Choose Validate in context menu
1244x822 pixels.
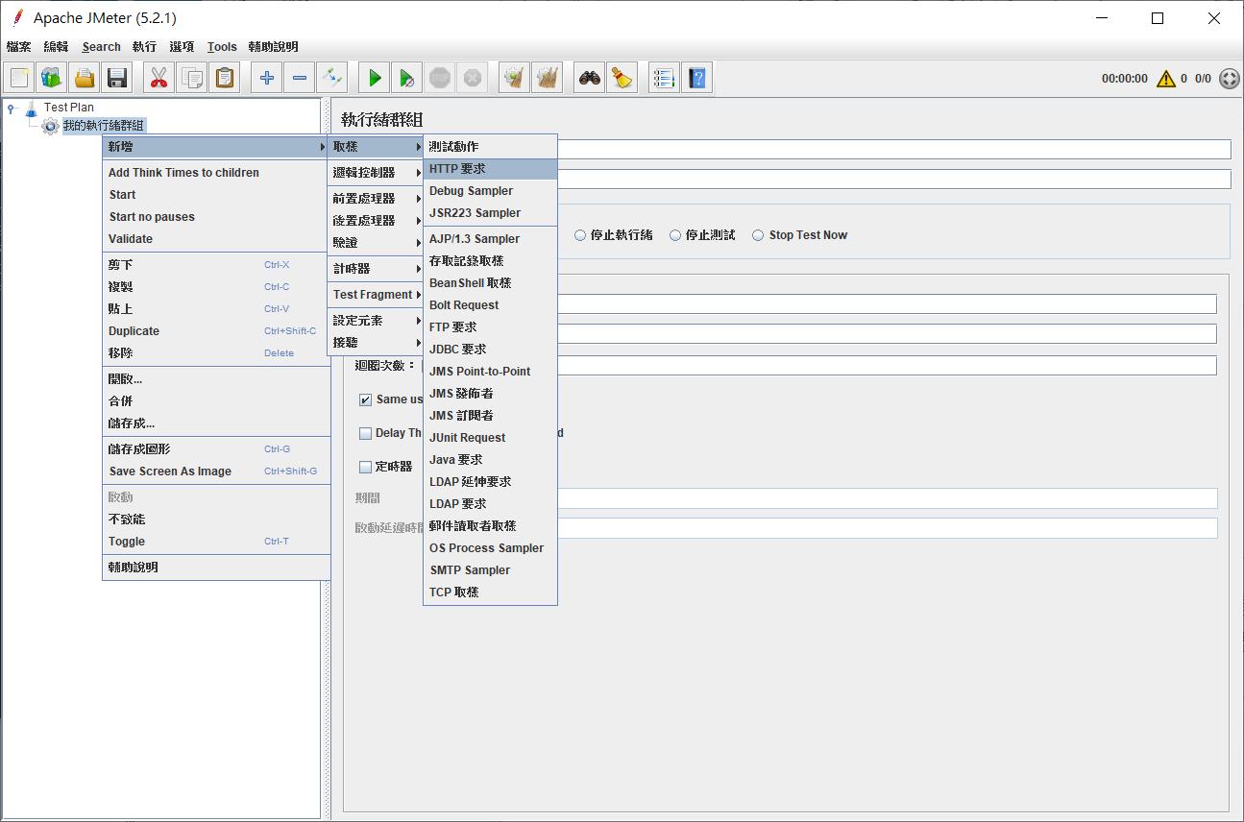(x=215, y=239)
